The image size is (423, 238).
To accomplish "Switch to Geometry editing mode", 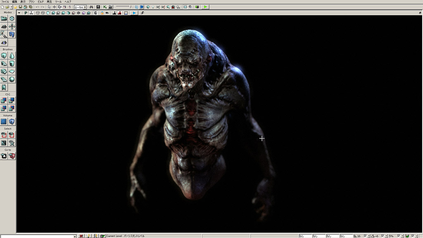I will coord(12,19).
